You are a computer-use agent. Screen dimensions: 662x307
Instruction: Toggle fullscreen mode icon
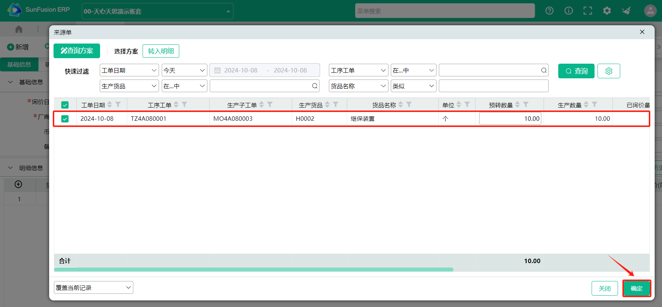[588, 11]
